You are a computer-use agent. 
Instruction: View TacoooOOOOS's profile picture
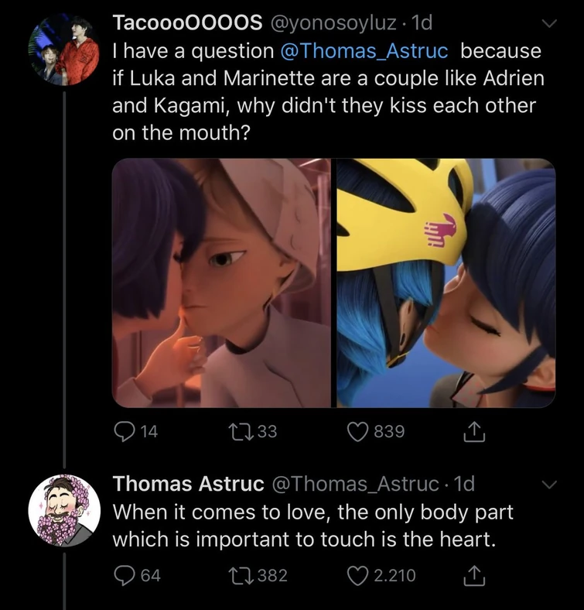[64, 50]
